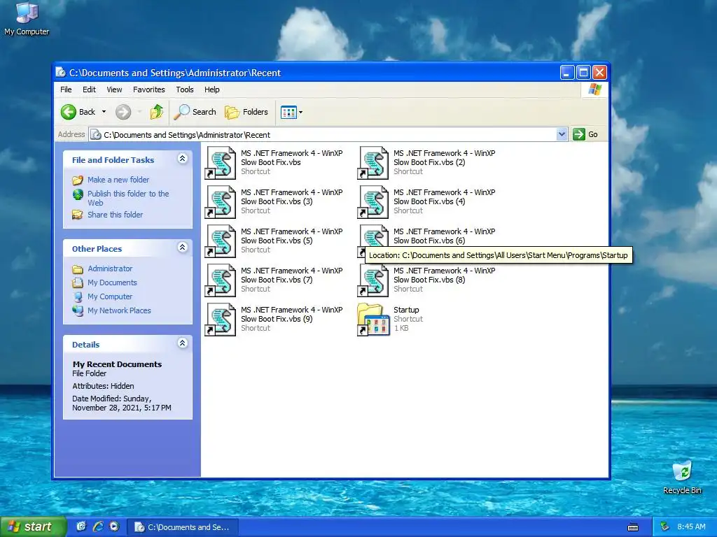Image resolution: width=717 pixels, height=537 pixels.
Task: Click the green Back arrow icon
Action: (69, 112)
